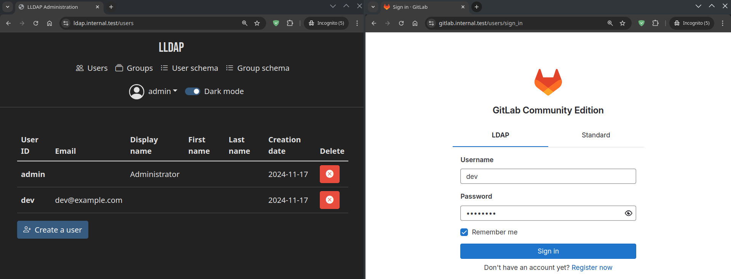
Task: Open new tab in GitLab window
Action: click(477, 7)
